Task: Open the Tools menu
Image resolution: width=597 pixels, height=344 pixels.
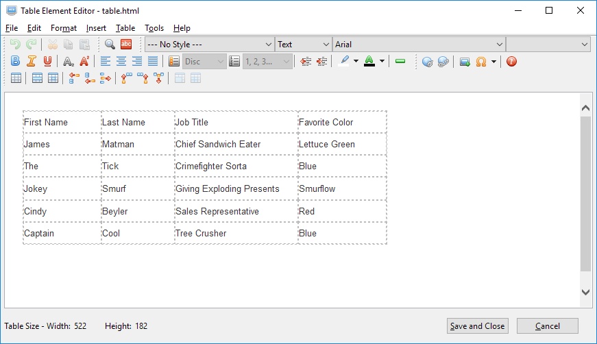Action: (154, 28)
